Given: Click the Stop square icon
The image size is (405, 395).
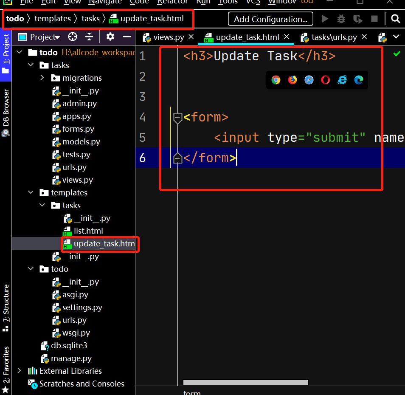Looking at the screenshot, I should tap(374, 19).
